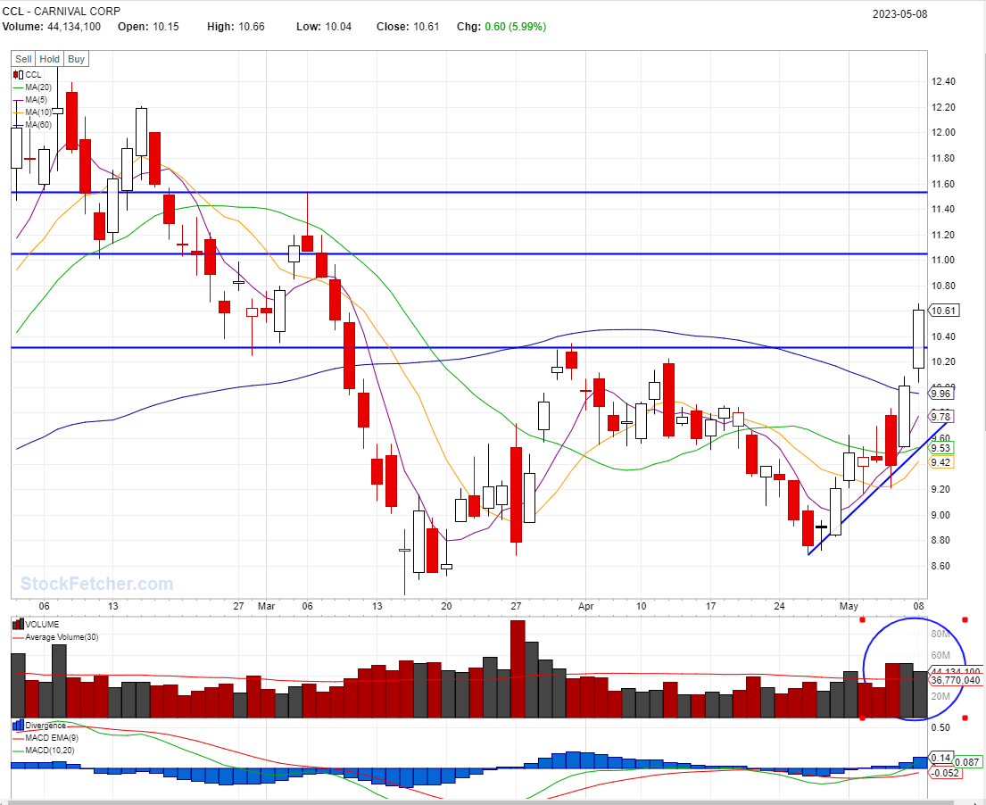This screenshot has height=805, width=986.
Task: Click the 36,770,040 average volume tag
Action: click(x=955, y=680)
